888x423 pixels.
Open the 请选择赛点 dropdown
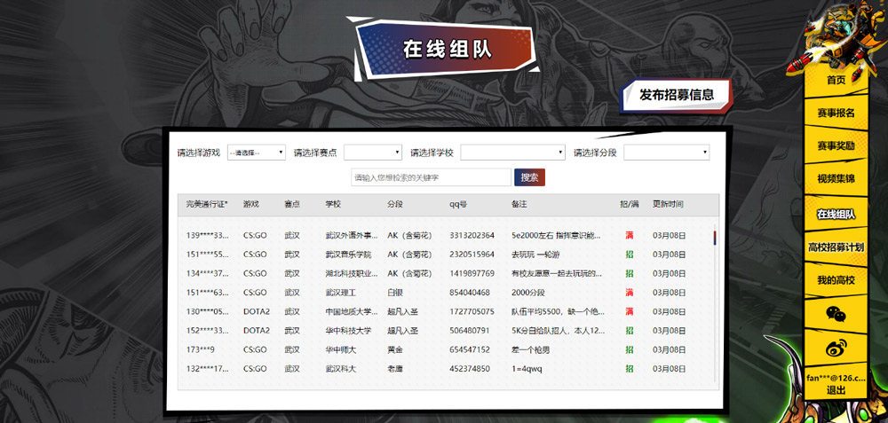373,153
